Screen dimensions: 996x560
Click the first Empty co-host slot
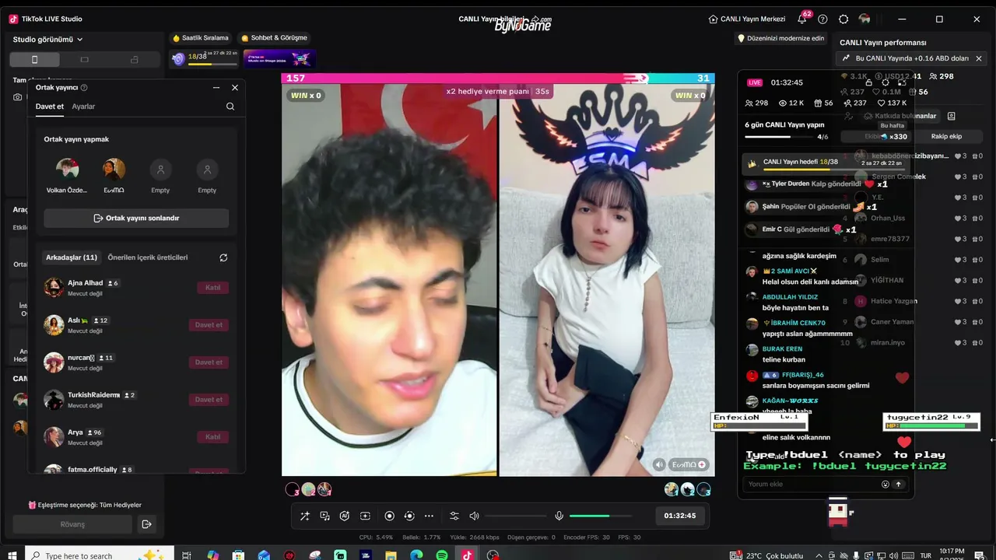[x=160, y=170]
